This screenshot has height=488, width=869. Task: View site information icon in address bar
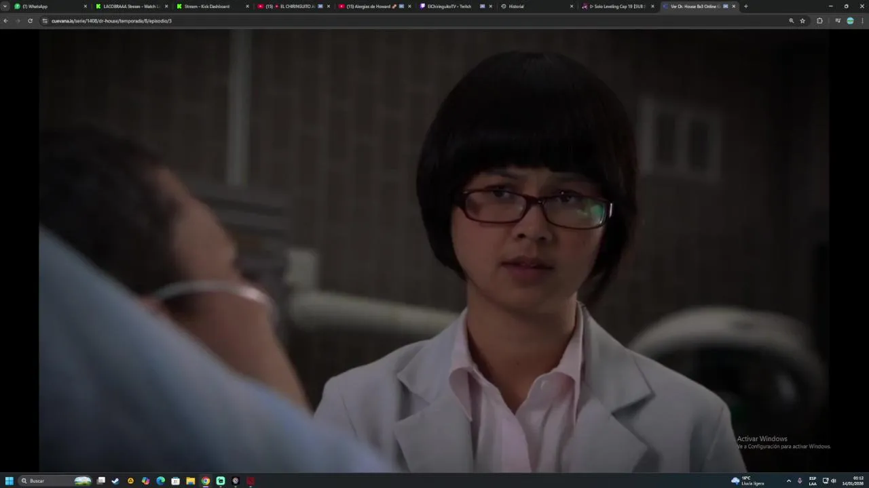(x=45, y=21)
